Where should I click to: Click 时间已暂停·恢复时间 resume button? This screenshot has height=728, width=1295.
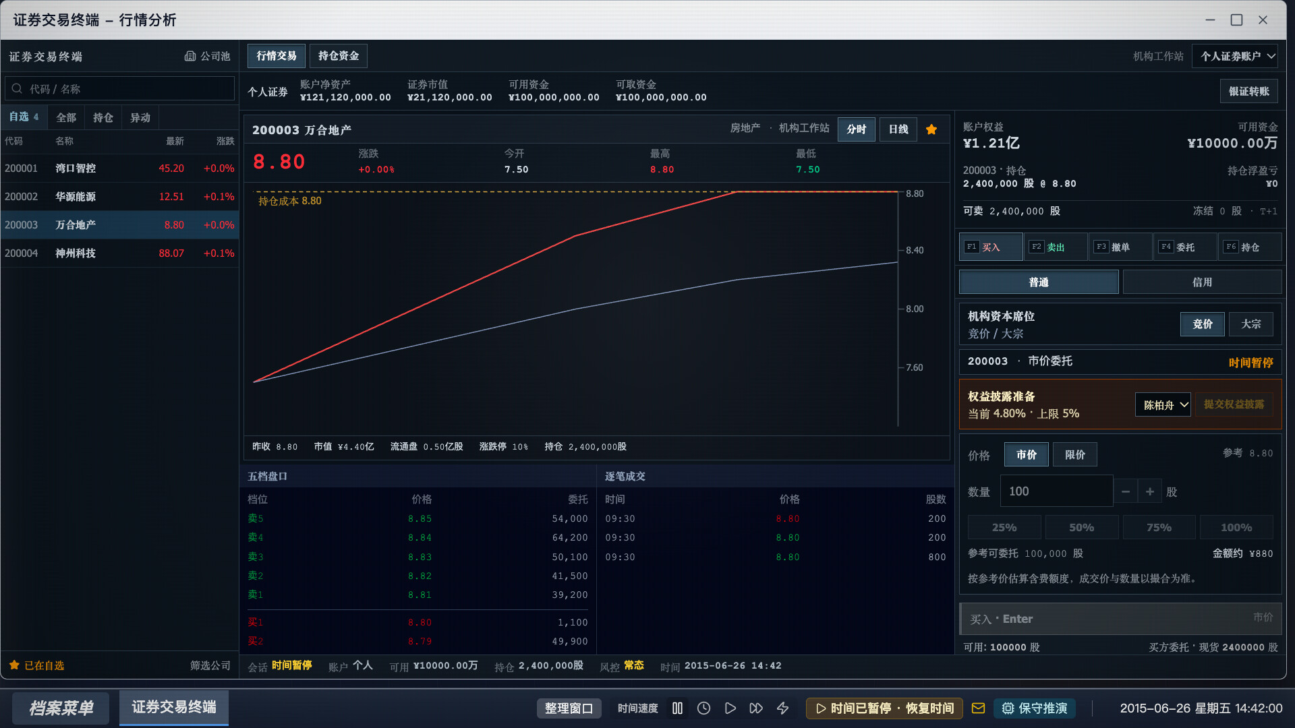(884, 708)
